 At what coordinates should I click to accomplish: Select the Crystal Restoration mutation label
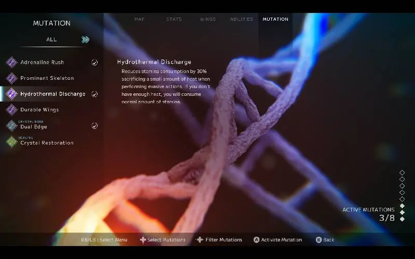pos(47,143)
